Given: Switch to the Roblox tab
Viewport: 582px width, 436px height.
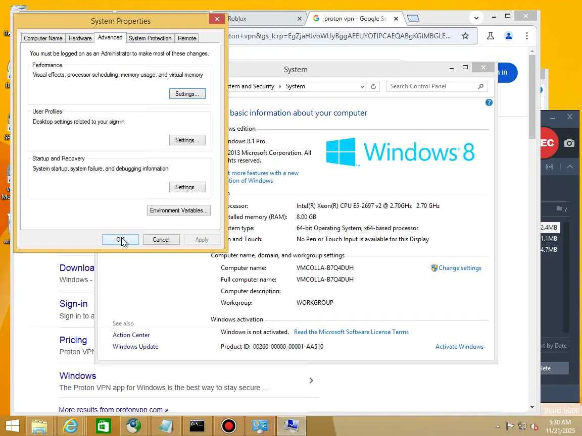Looking at the screenshot, I should [260, 19].
